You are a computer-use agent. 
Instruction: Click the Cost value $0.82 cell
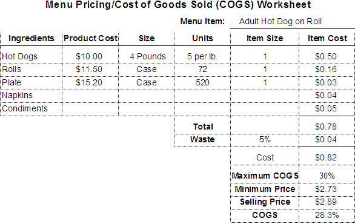[327, 156]
